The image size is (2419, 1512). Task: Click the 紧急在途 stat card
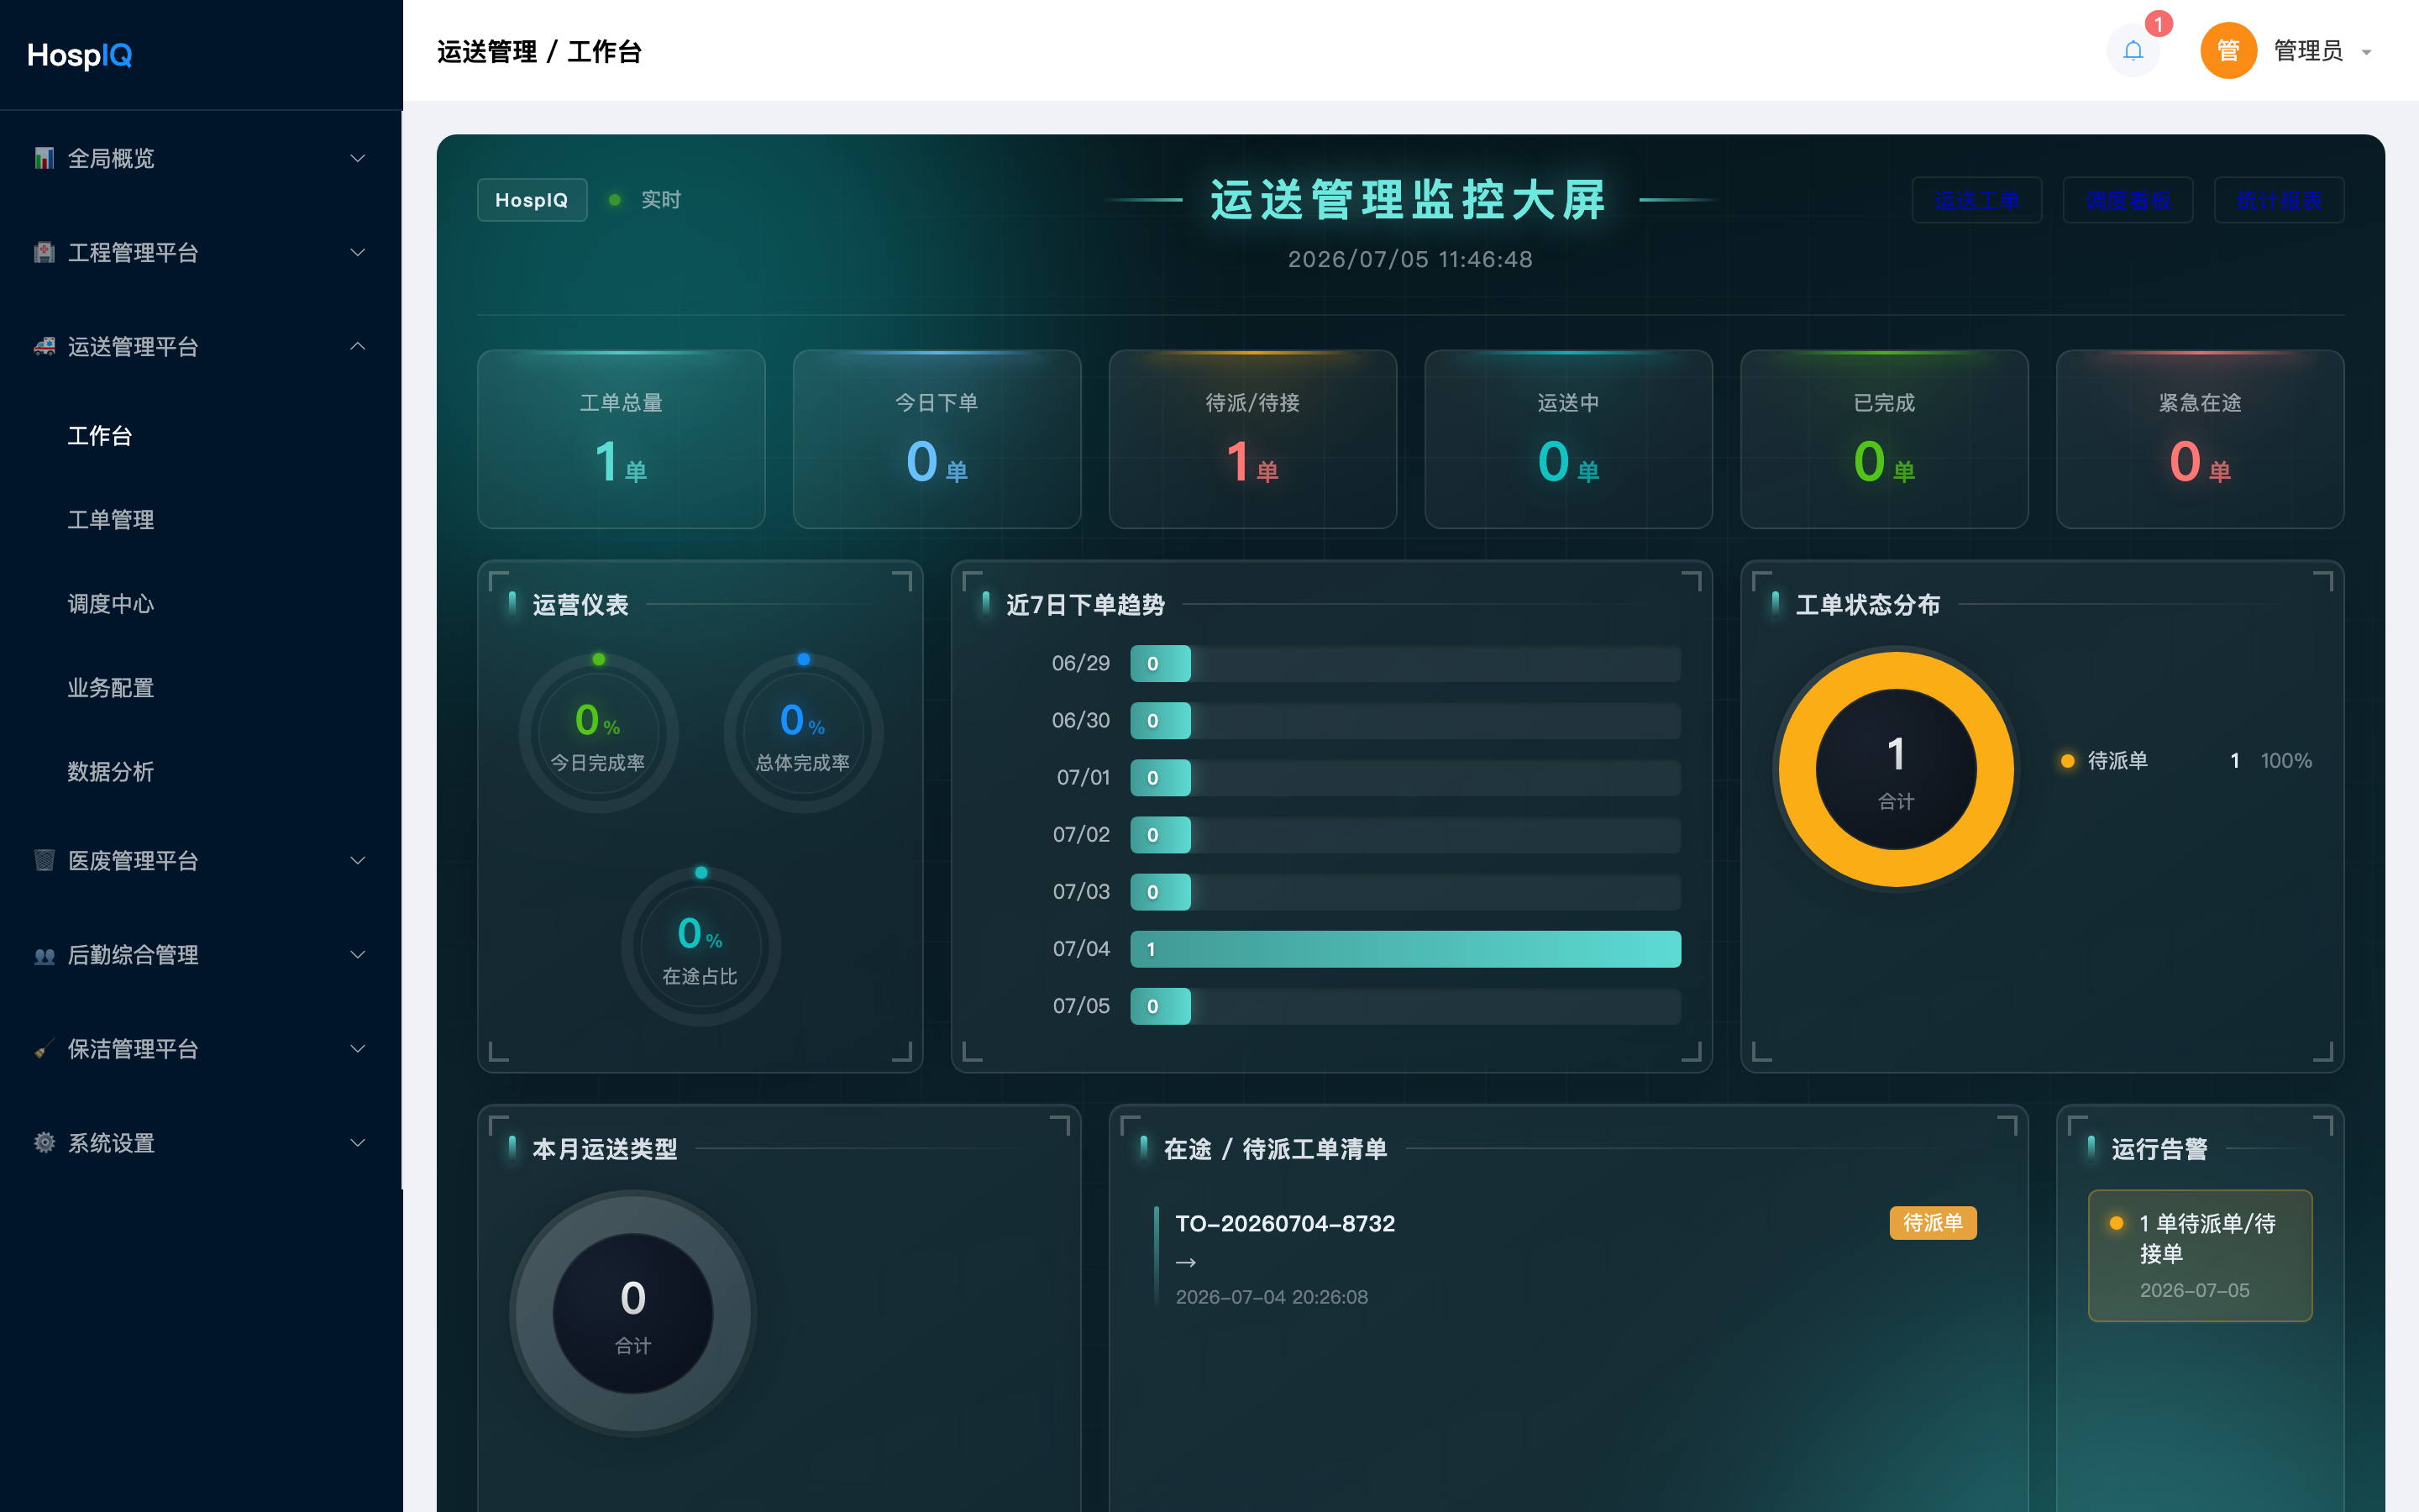tap(2200, 439)
